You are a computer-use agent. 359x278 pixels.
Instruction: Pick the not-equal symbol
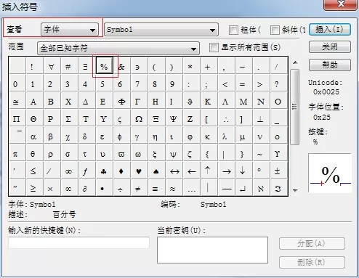tap(139, 188)
